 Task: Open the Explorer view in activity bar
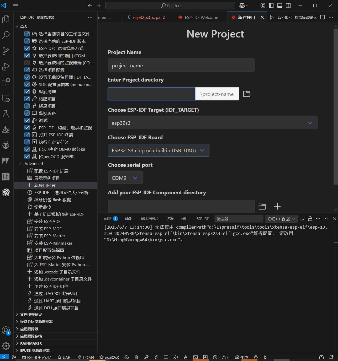pyautogui.click(x=6, y=19)
